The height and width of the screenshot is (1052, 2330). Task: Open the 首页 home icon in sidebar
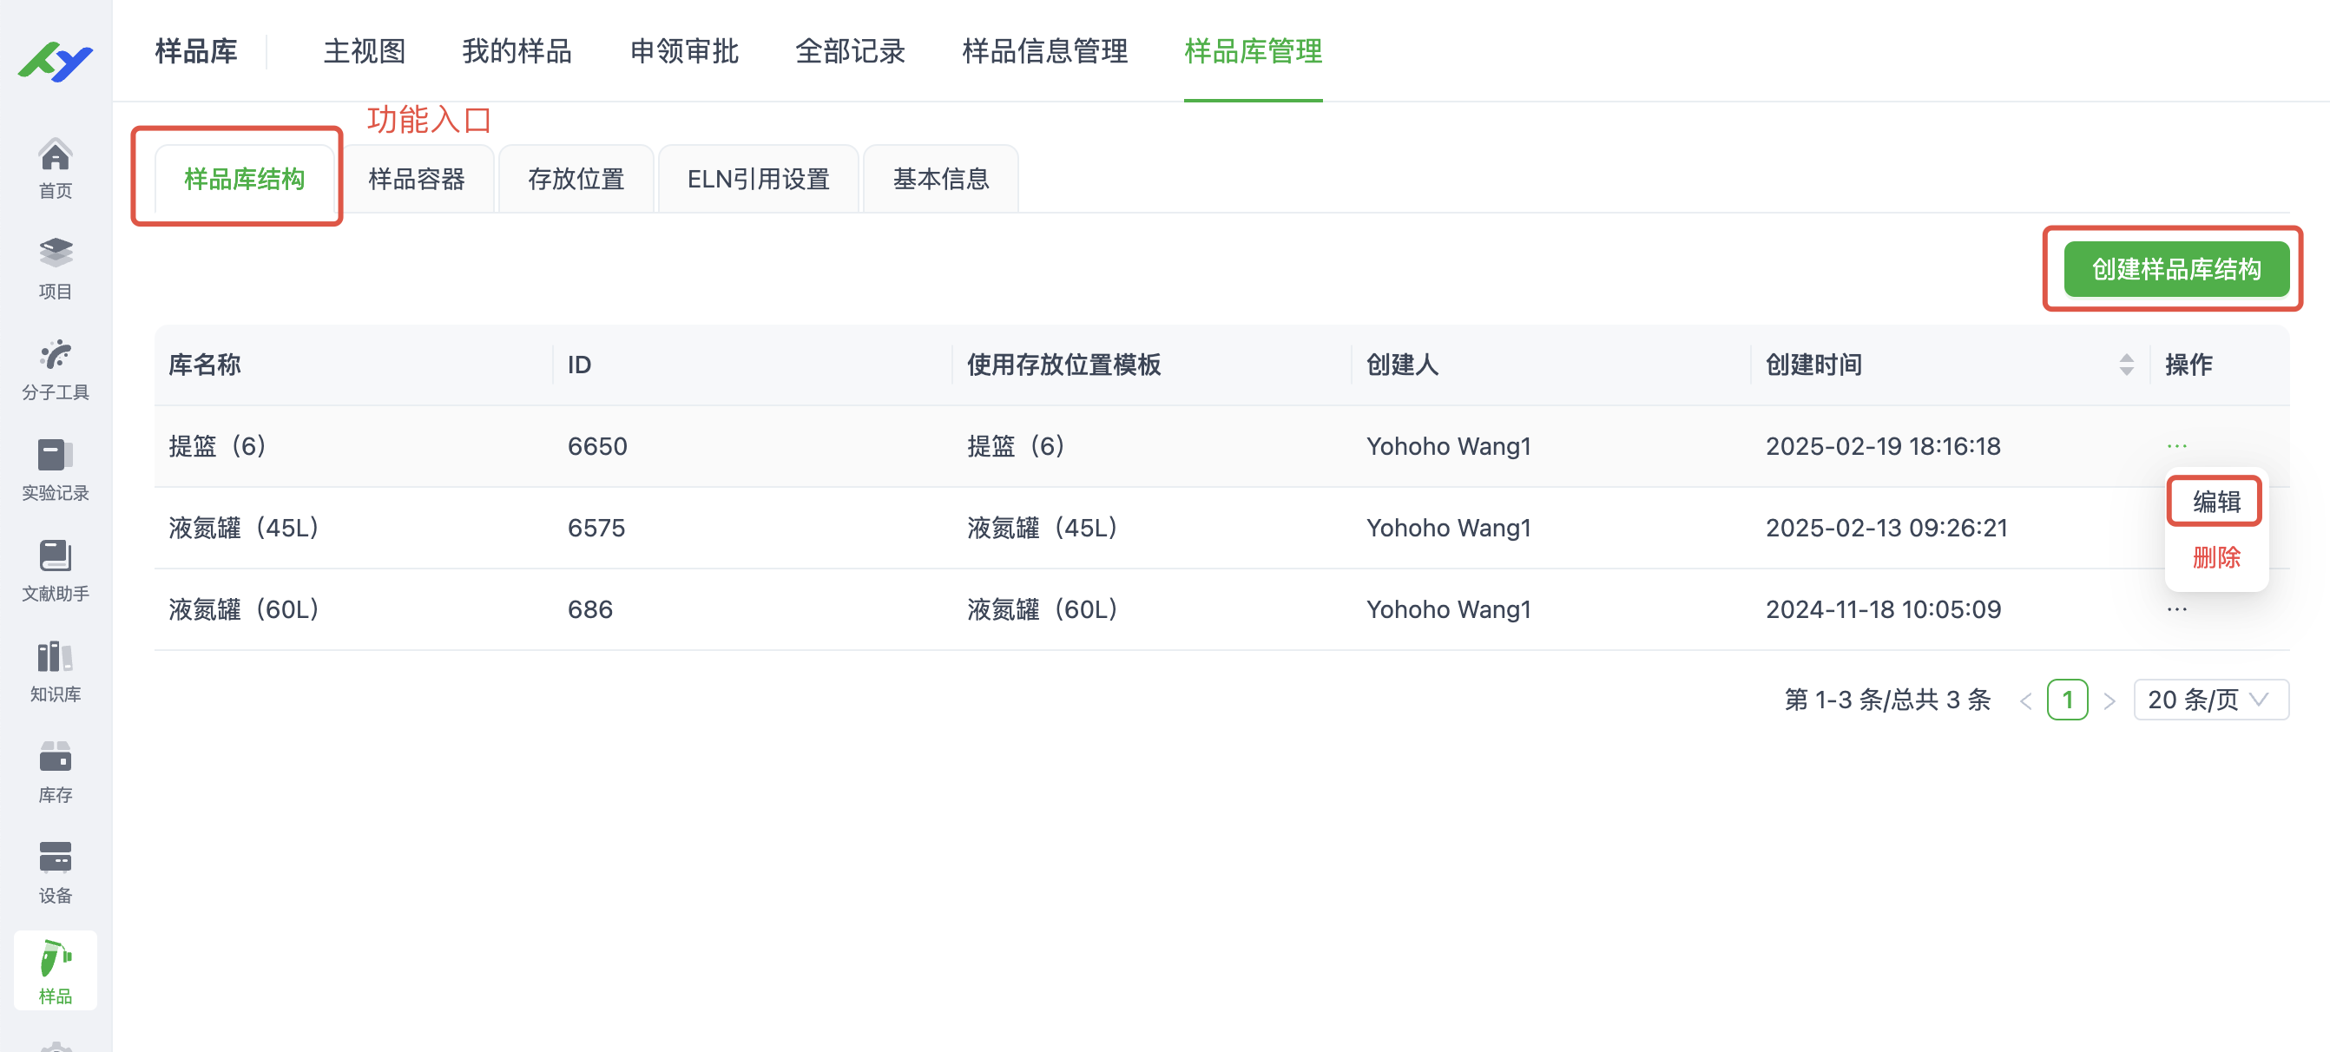56,168
